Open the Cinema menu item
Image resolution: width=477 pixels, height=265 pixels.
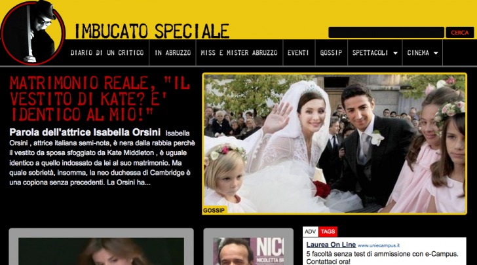click(x=418, y=52)
